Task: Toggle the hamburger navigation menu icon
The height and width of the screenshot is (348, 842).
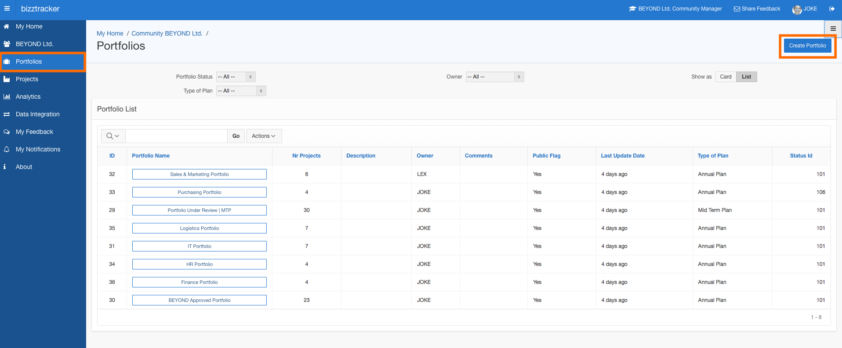Action: [7, 9]
